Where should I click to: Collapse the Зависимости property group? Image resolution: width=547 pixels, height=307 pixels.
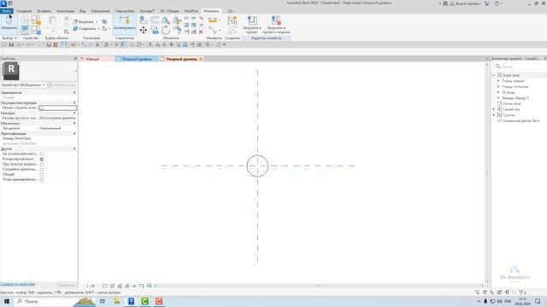tap(74, 93)
